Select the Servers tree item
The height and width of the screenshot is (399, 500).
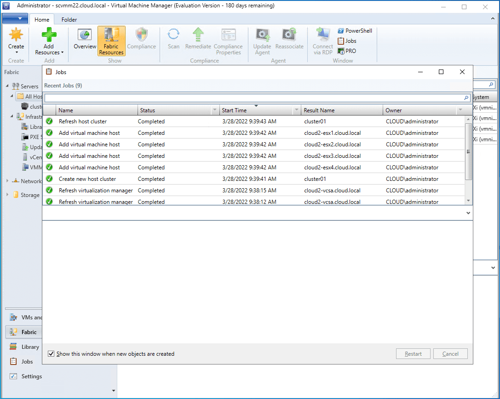point(25,86)
